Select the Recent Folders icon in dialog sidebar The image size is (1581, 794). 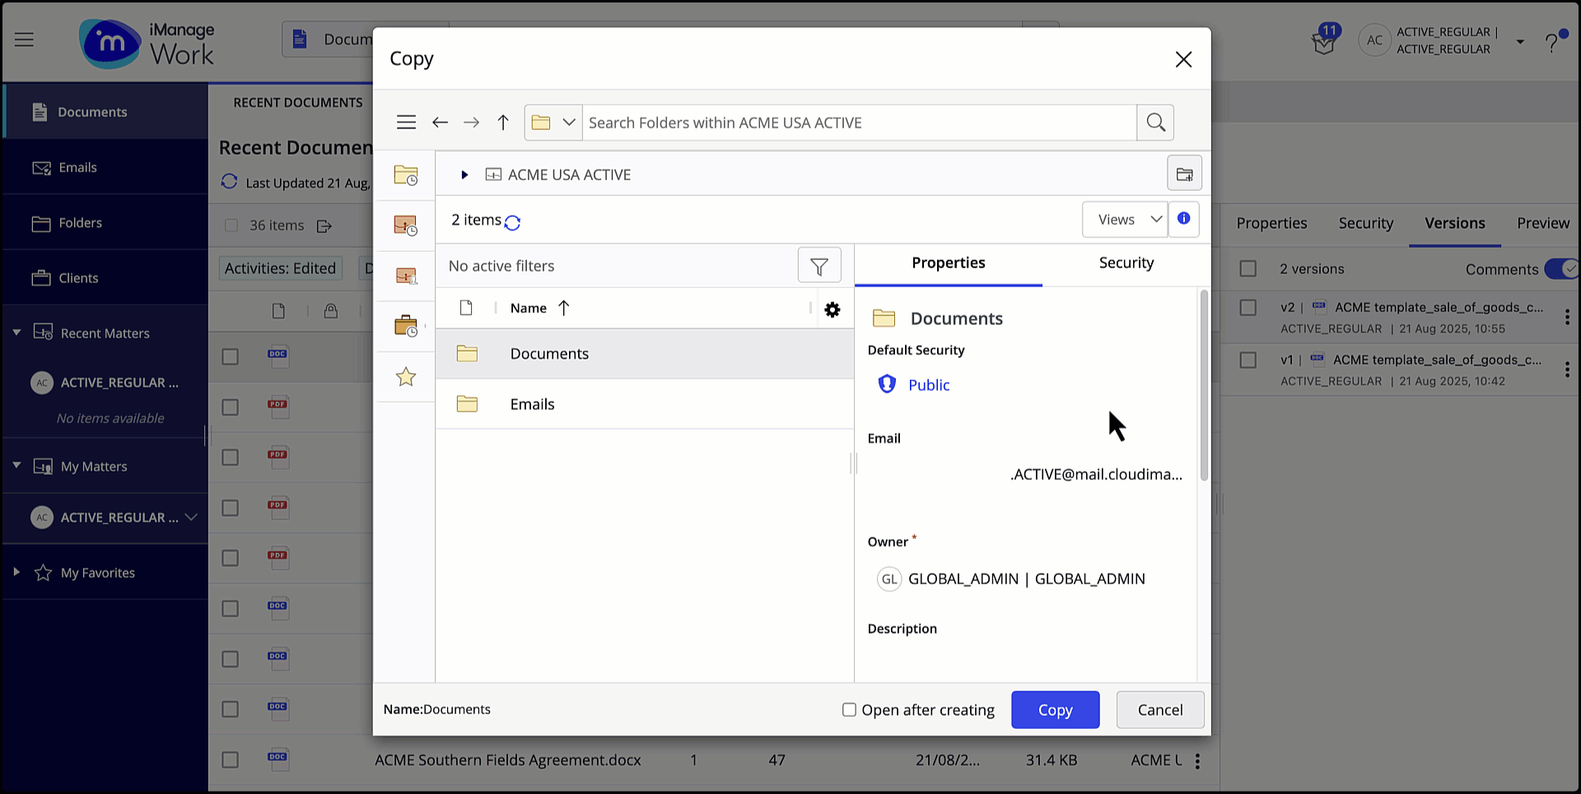coord(405,174)
